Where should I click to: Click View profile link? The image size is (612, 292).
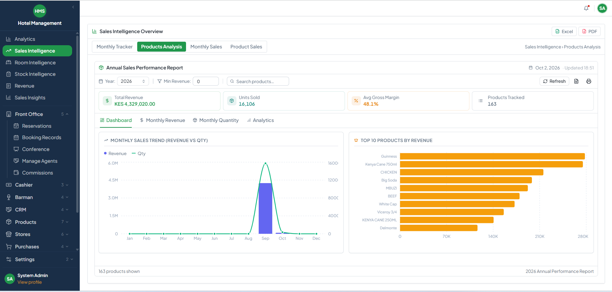30,282
